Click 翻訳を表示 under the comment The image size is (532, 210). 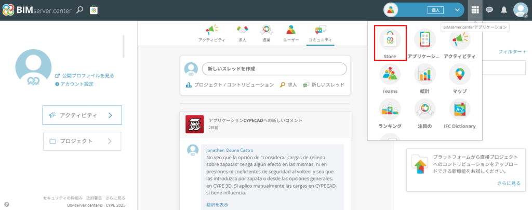click(x=217, y=204)
